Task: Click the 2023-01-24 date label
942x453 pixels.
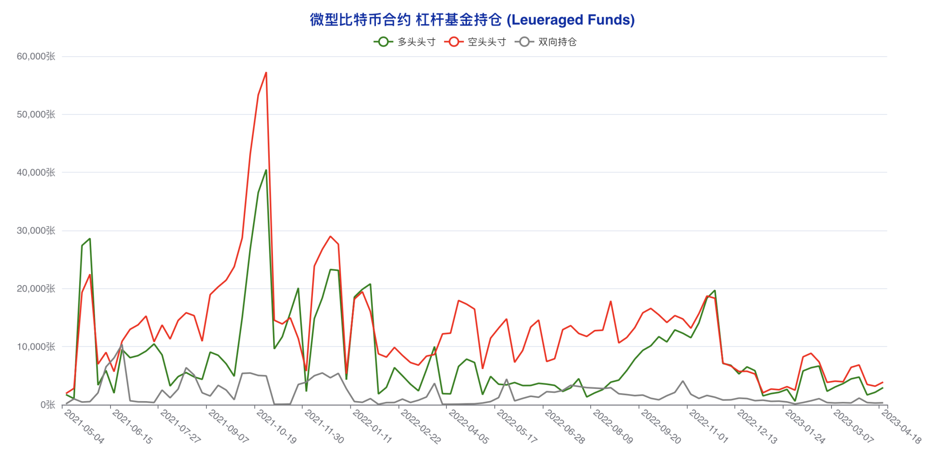Action: click(805, 427)
